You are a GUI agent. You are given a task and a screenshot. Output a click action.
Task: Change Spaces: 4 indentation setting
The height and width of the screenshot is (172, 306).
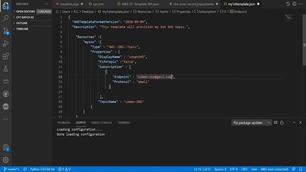220,169
